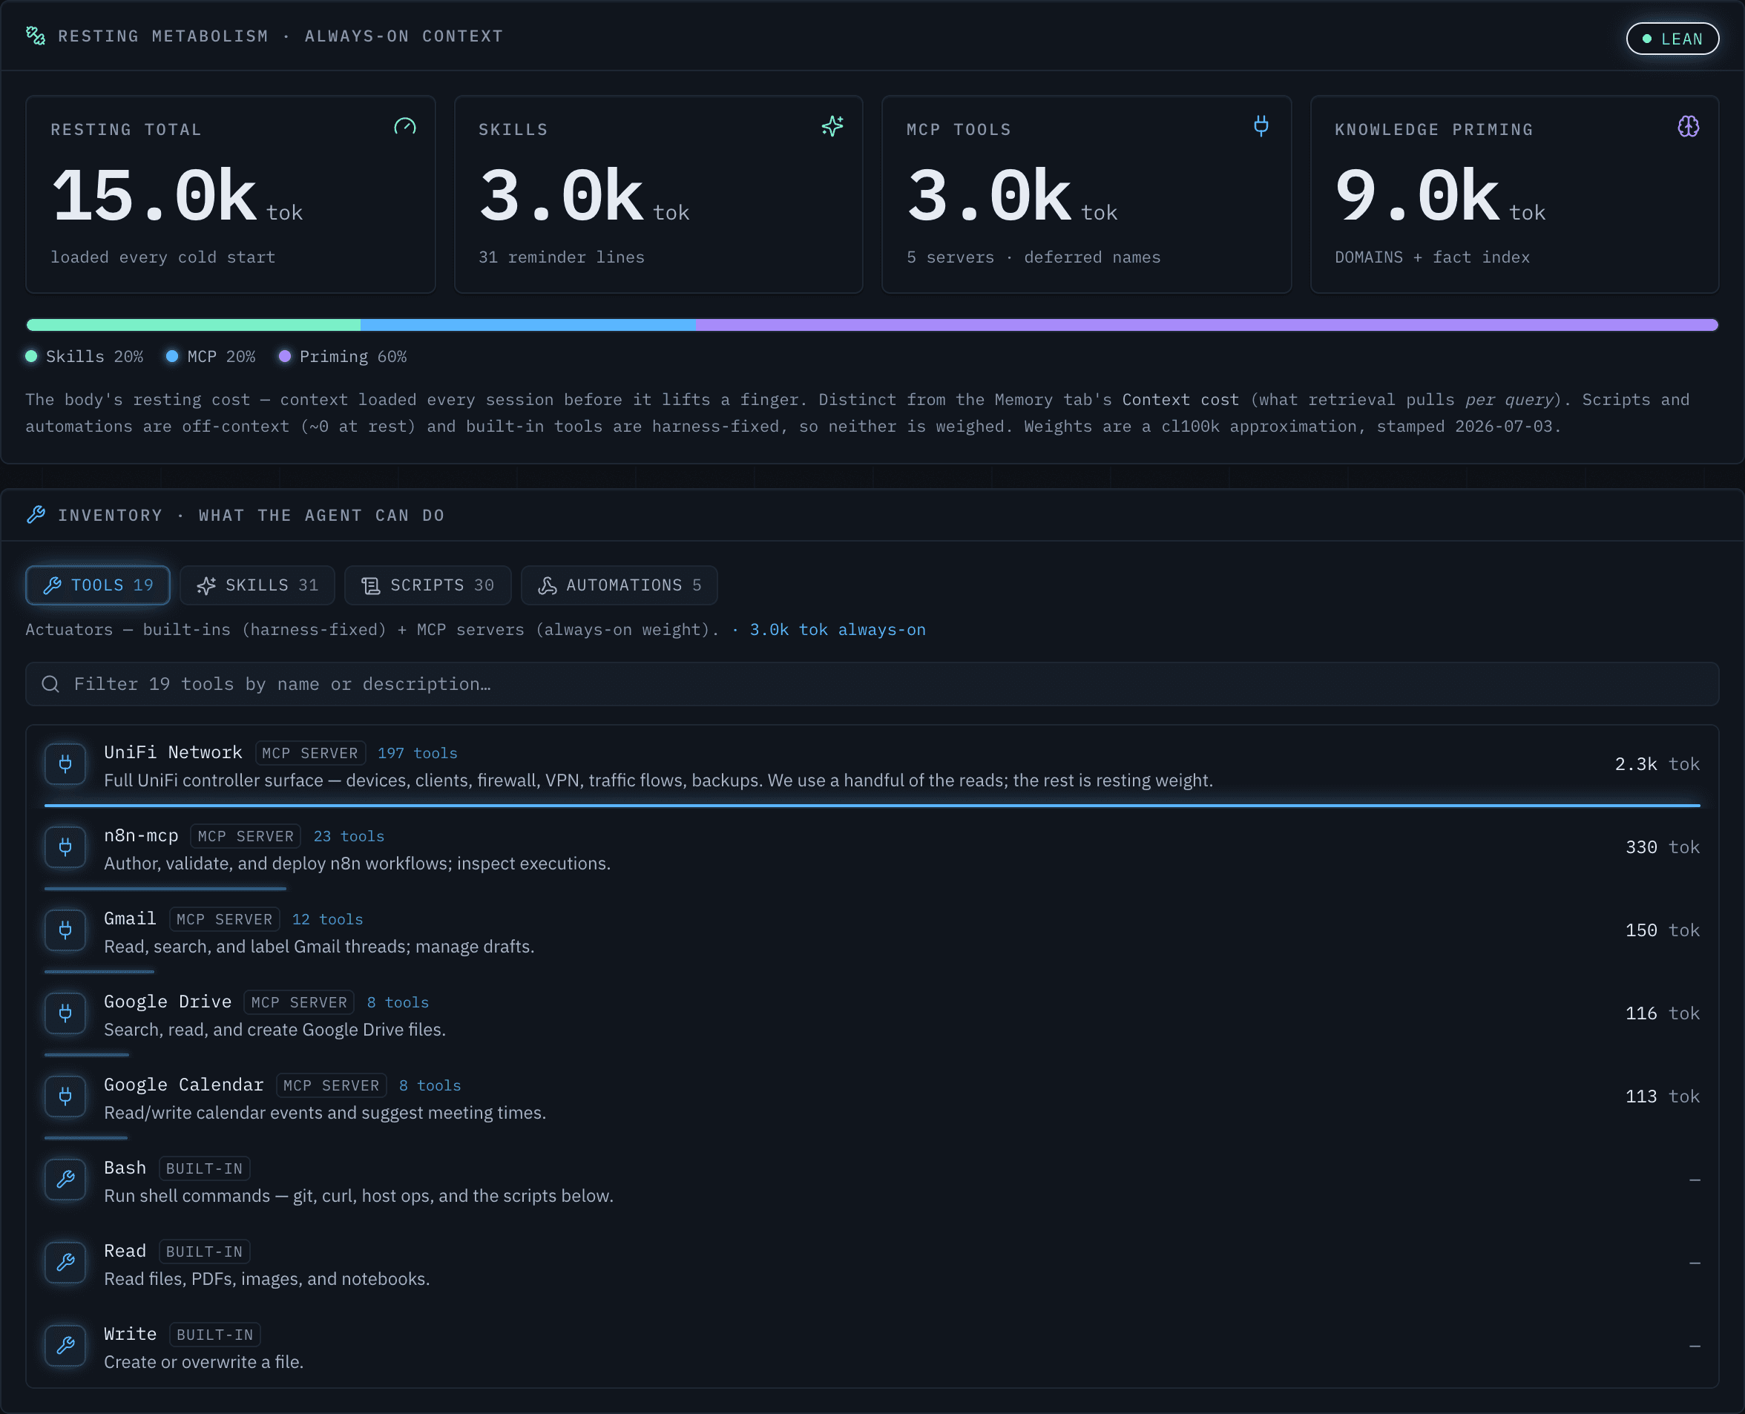This screenshot has height=1414, width=1745.
Task: Click the BUILT-IN badge on Bash
Action: 205,1169
